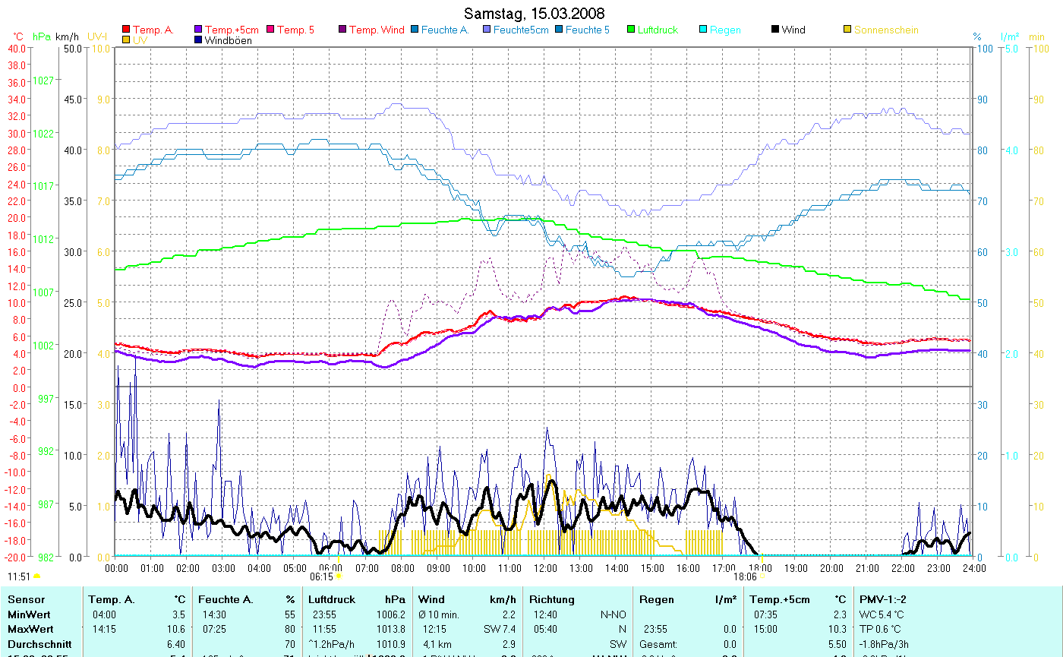Click the yellow UV legend square

(126, 40)
